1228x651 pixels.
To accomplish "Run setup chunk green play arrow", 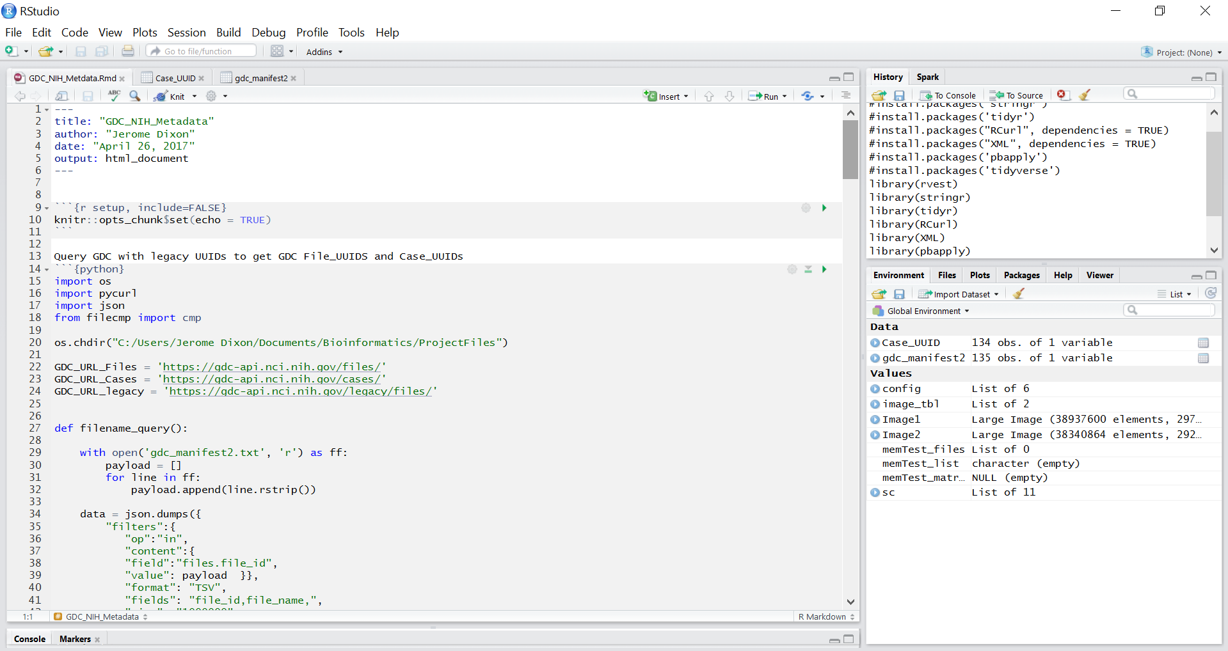I will (x=824, y=208).
